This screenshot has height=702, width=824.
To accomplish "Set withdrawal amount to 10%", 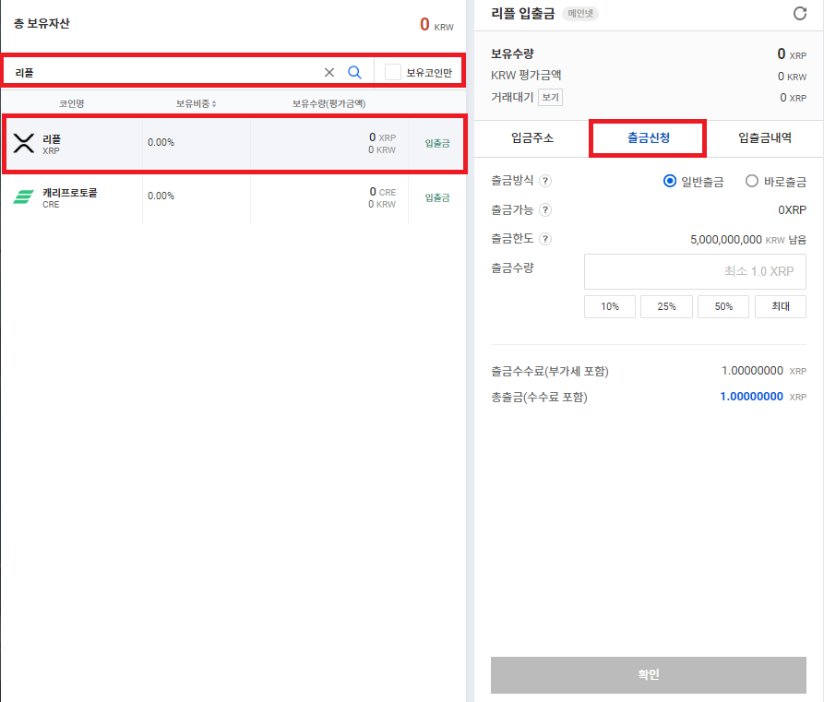I will click(610, 306).
